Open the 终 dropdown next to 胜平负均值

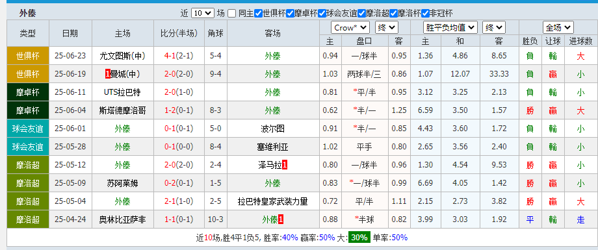(494, 27)
